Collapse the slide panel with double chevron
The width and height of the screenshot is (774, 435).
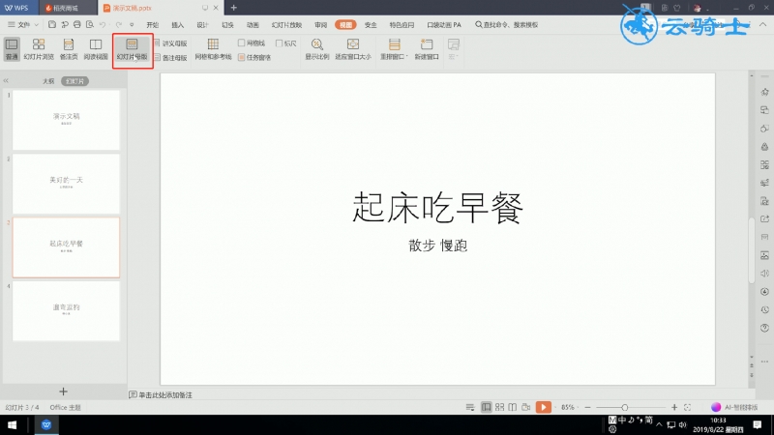(x=6, y=80)
